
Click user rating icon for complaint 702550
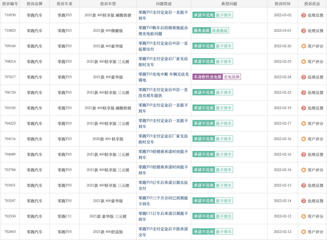[303, 216]
